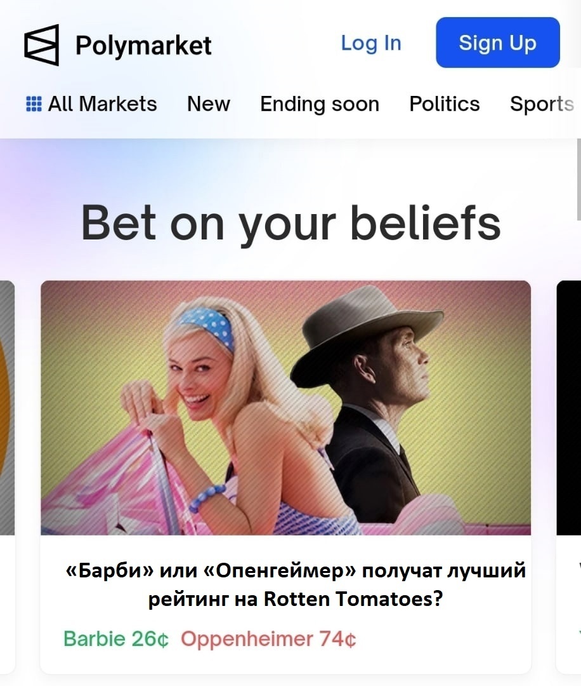Click the Sign Up button
The width and height of the screenshot is (581, 686).
(x=497, y=43)
